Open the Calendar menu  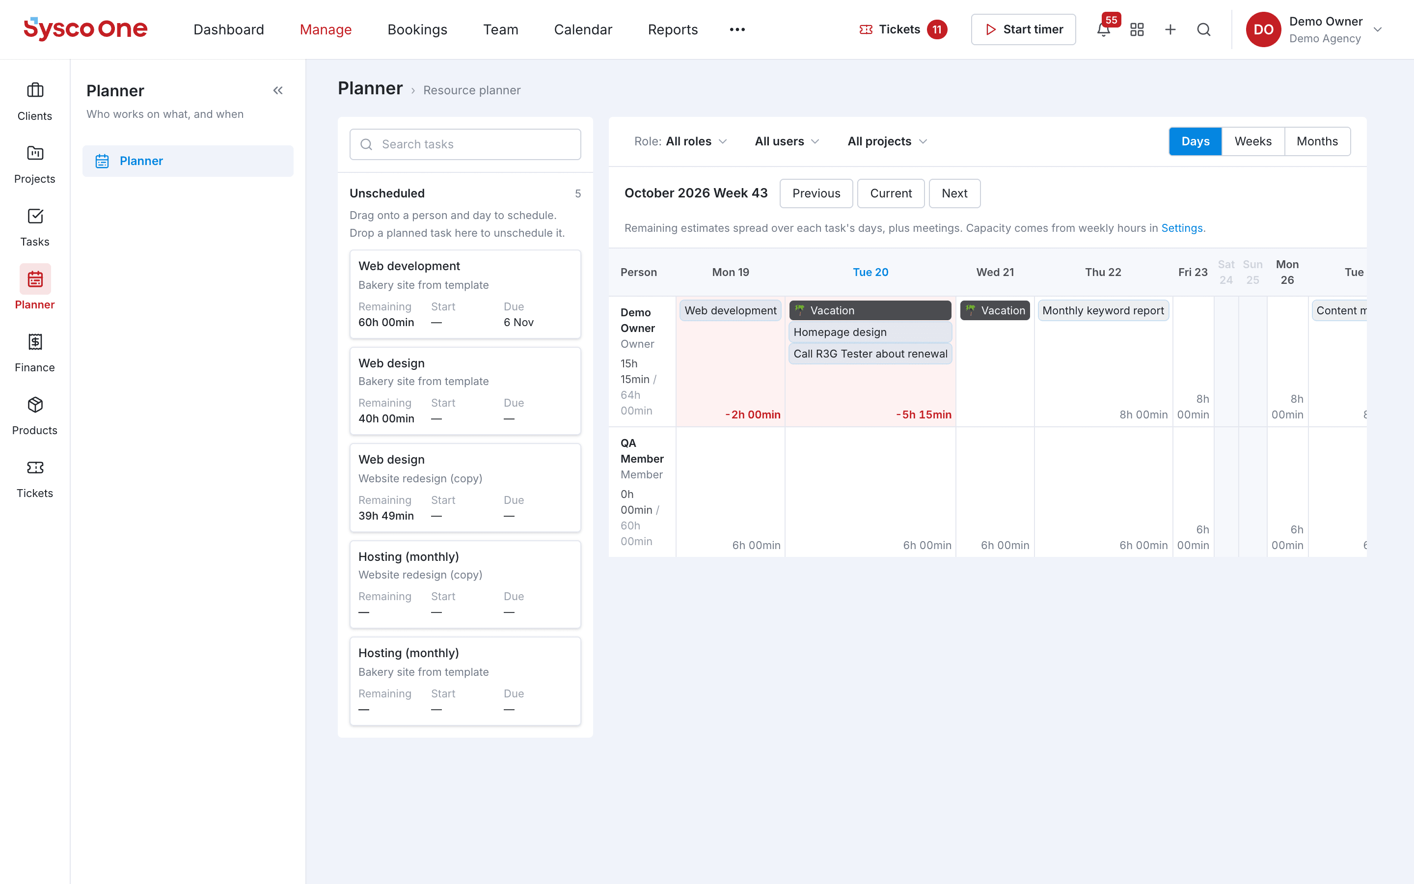pyautogui.click(x=583, y=29)
